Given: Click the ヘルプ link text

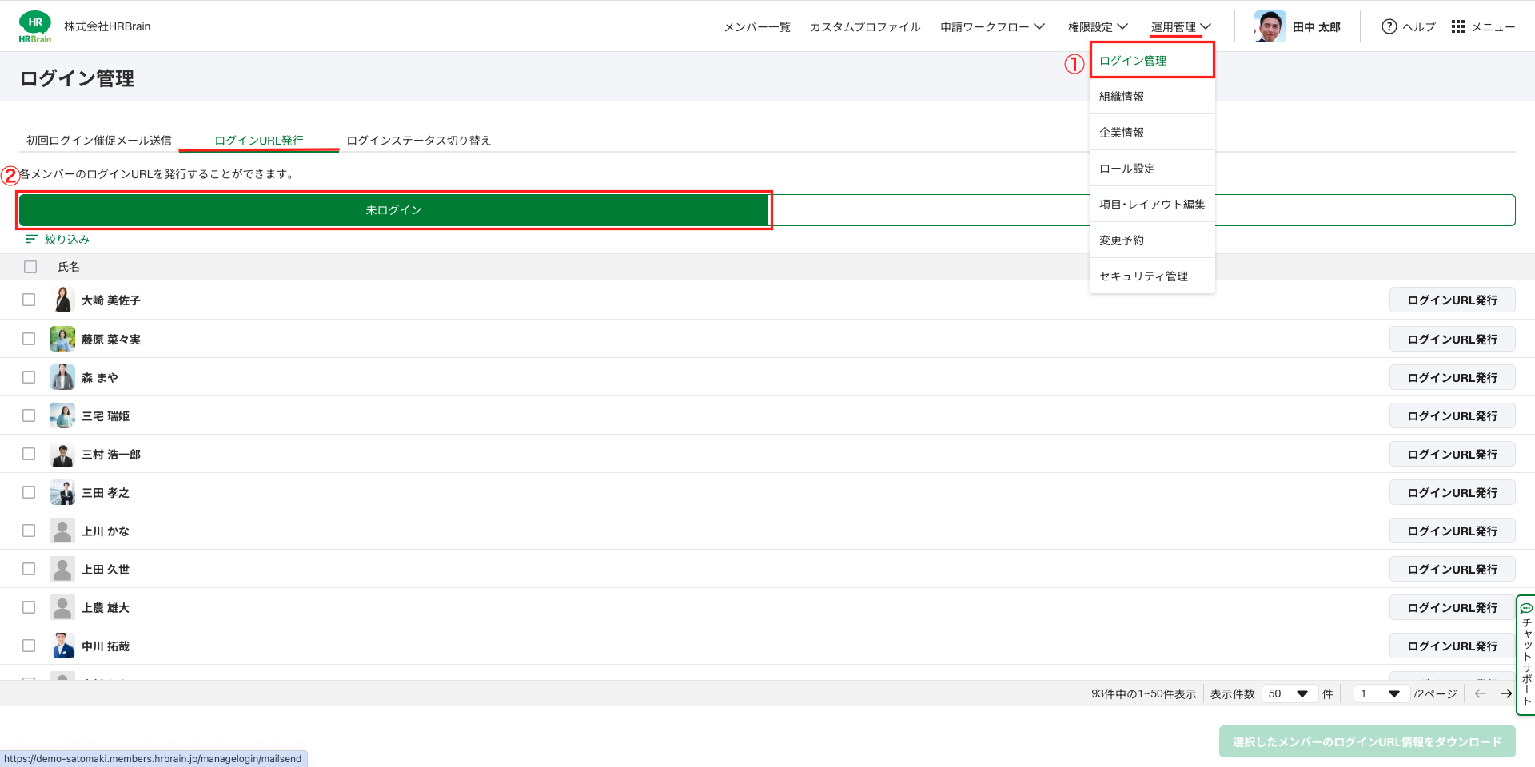Looking at the screenshot, I should [1419, 26].
